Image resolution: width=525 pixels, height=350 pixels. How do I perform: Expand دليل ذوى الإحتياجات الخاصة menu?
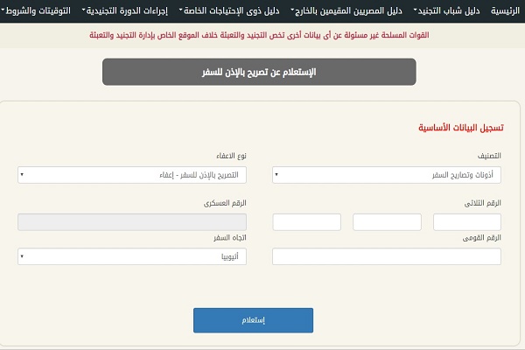[237, 11]
